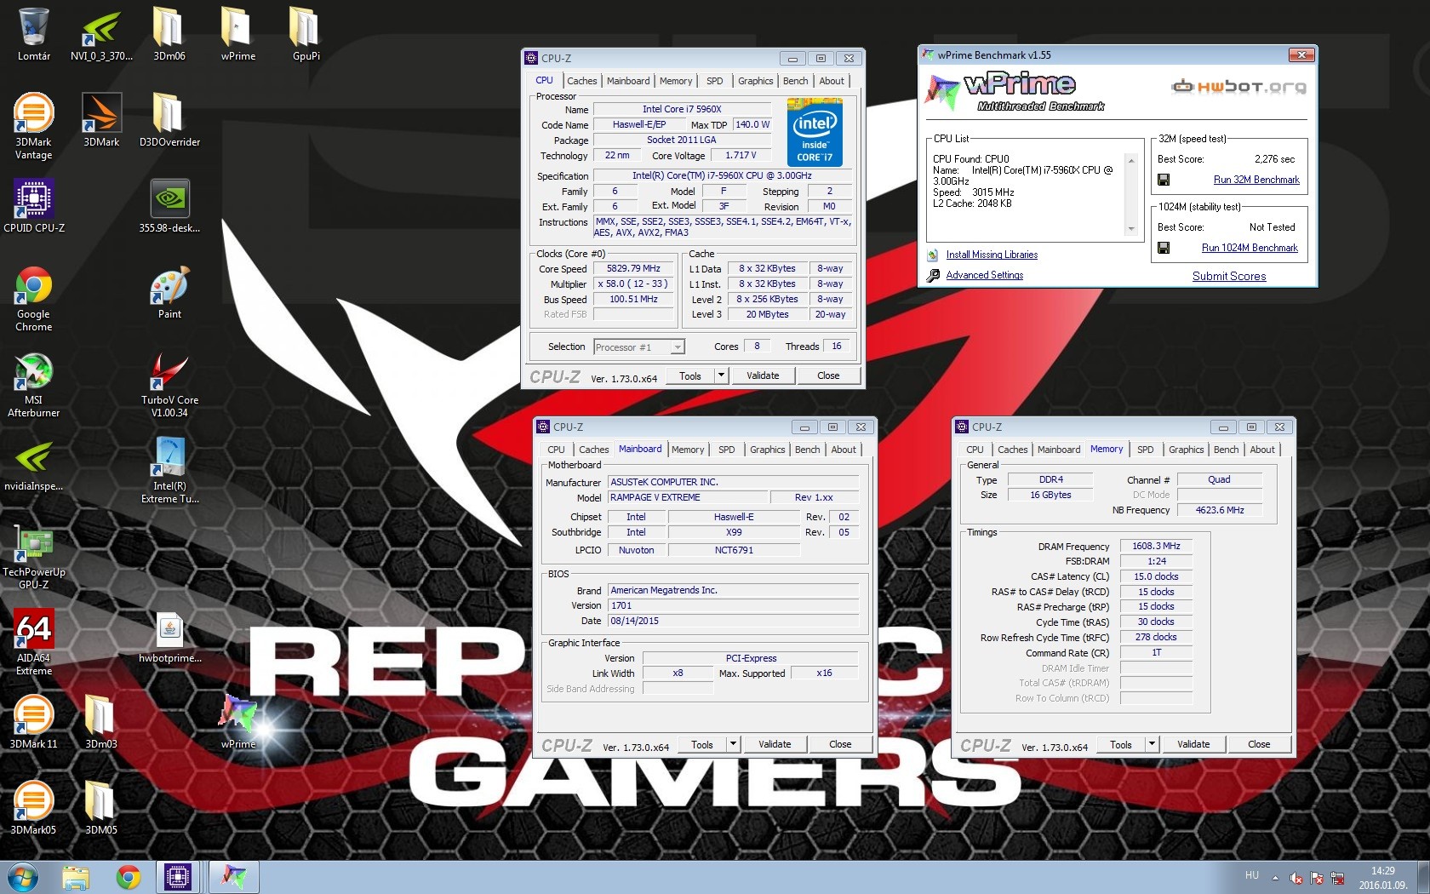Select Bench tab in top CPU-Z window

[796, 81]
